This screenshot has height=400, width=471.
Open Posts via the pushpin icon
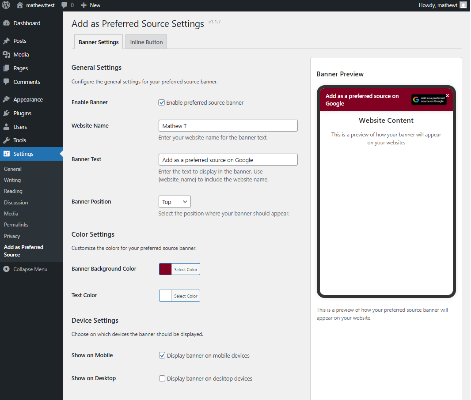[x=6, y=41]
